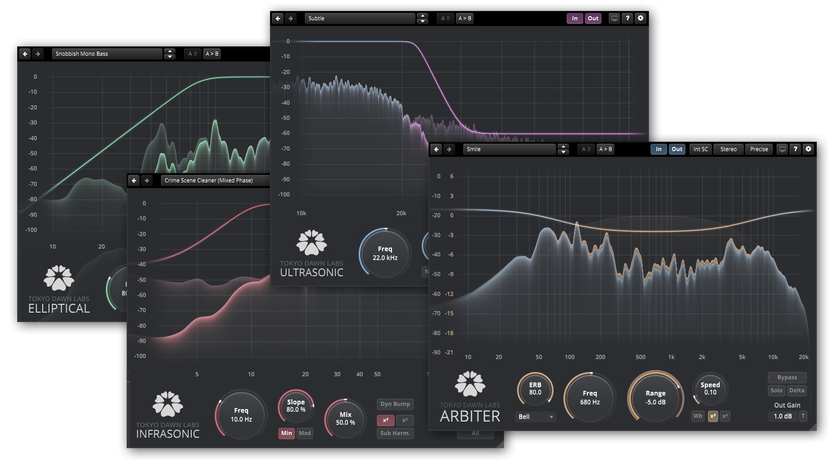Click the Delta button in Arbiter
The height and width of the screenshot is (469, 834).
pyautogui.click(x=796, y=390)
